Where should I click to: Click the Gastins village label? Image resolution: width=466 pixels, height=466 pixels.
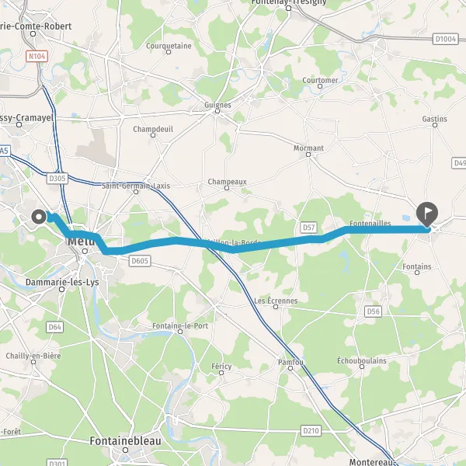[x=434, y=119]
